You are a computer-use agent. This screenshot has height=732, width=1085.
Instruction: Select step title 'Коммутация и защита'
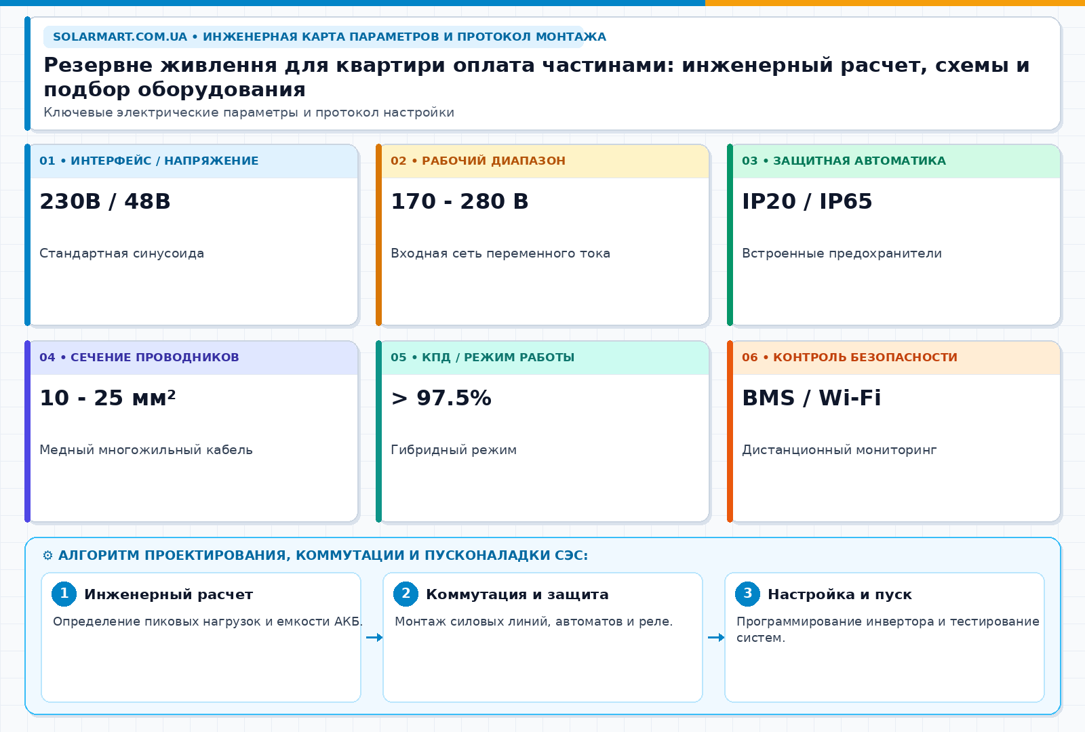517,594
